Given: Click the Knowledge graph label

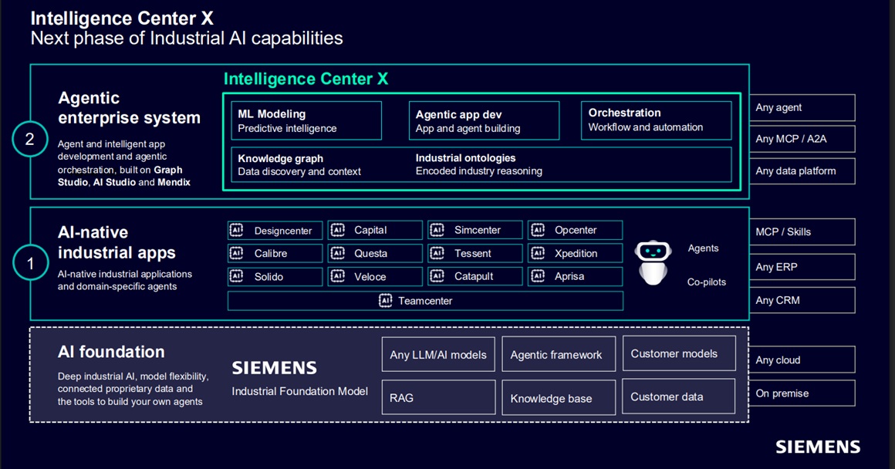Looking at the screenshot, I should tap(280, 159).
